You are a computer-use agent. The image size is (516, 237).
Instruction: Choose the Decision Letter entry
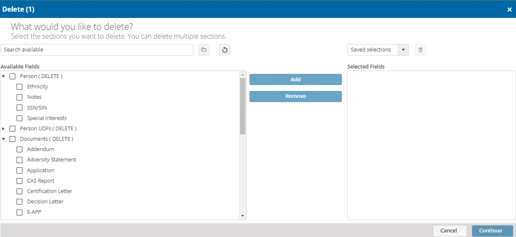(45, 202)
